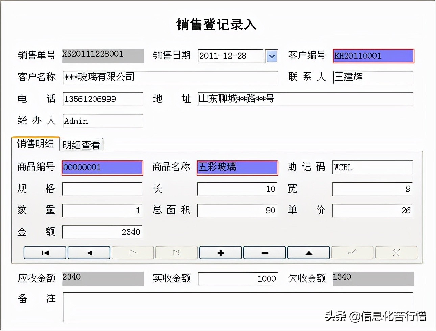Screen dimensions: 436x331
Task: Click the edit triangle icon on navigator
Action: click(308, 252)
